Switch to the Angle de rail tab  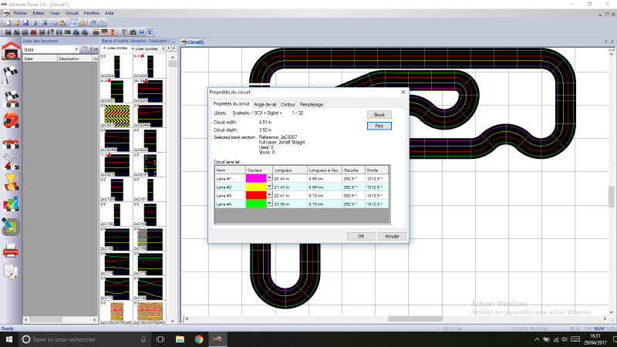click(265, 104)
